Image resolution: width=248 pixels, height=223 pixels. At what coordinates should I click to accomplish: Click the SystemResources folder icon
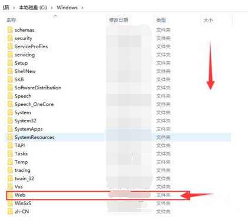pyautogui.click(x=10, y=137)
